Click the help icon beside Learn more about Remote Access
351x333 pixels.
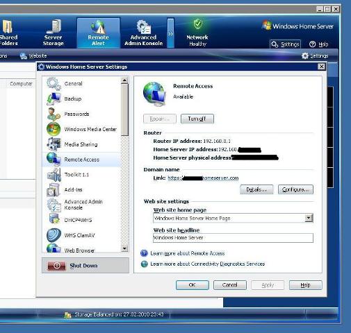coord(144,253)
